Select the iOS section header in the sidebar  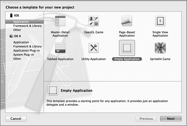click(16, 15)
